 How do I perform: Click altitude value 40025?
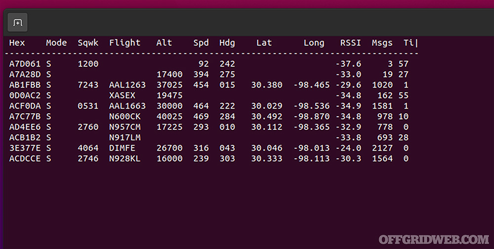click(169, 117)
